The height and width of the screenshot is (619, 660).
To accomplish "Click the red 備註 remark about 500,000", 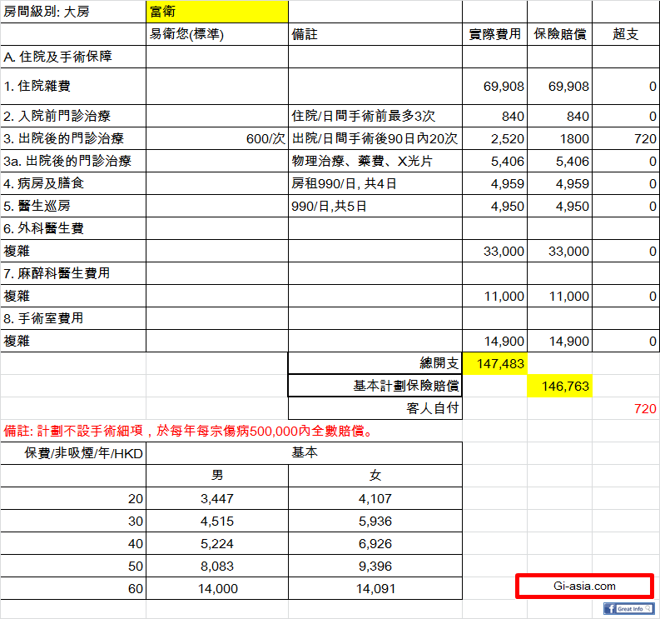I will [188, 431].
